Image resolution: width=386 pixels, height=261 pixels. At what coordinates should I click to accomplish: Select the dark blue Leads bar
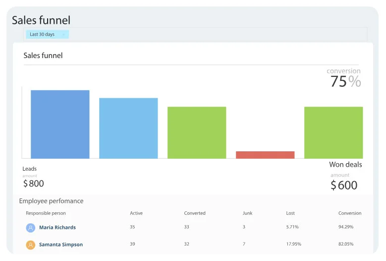click(x=60, y=124)
